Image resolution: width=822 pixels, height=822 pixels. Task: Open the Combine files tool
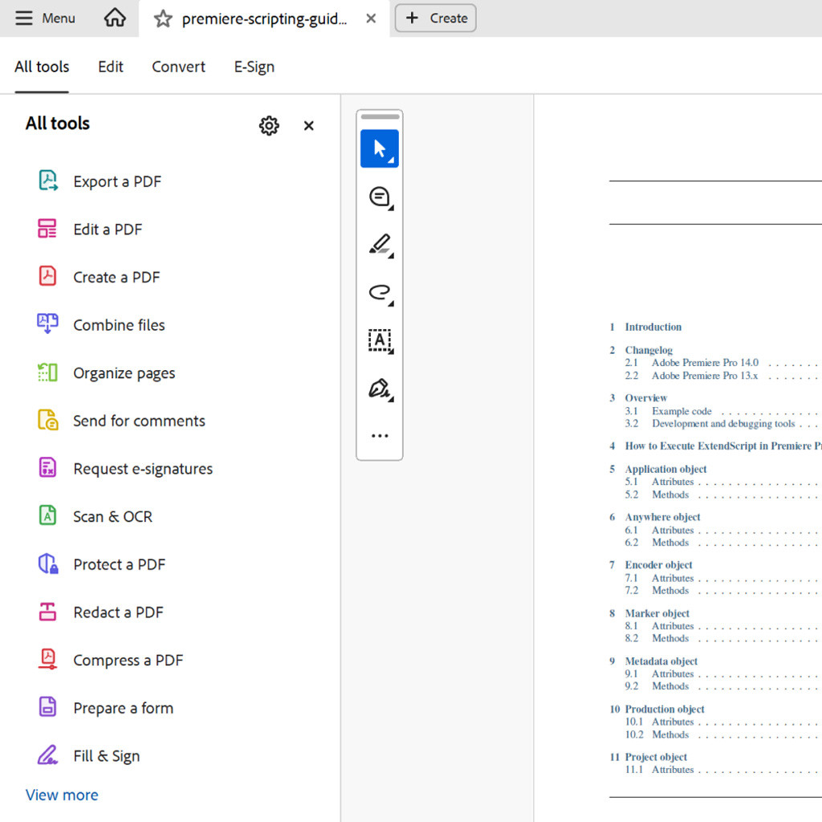119,325
